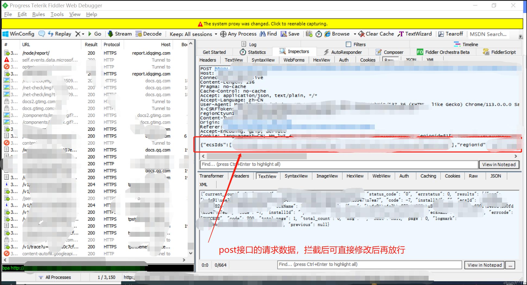Screen dimensions: 527x285
Task: Click the Find binoculars button
Action: coord(268,34)
